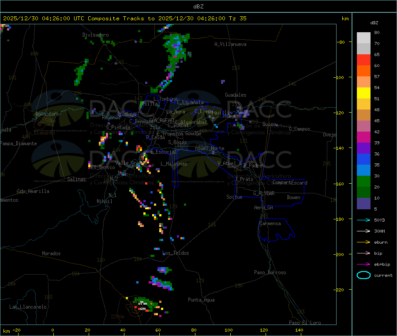The width and height of the screenshot is (397, 336).
Task: Click the 'V_Atuel' place label
Action: point(227,163)
